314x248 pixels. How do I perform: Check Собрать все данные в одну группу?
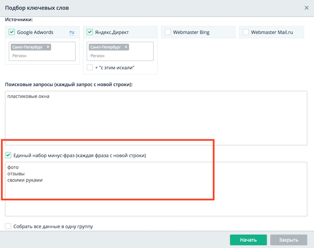click(8, 226)
